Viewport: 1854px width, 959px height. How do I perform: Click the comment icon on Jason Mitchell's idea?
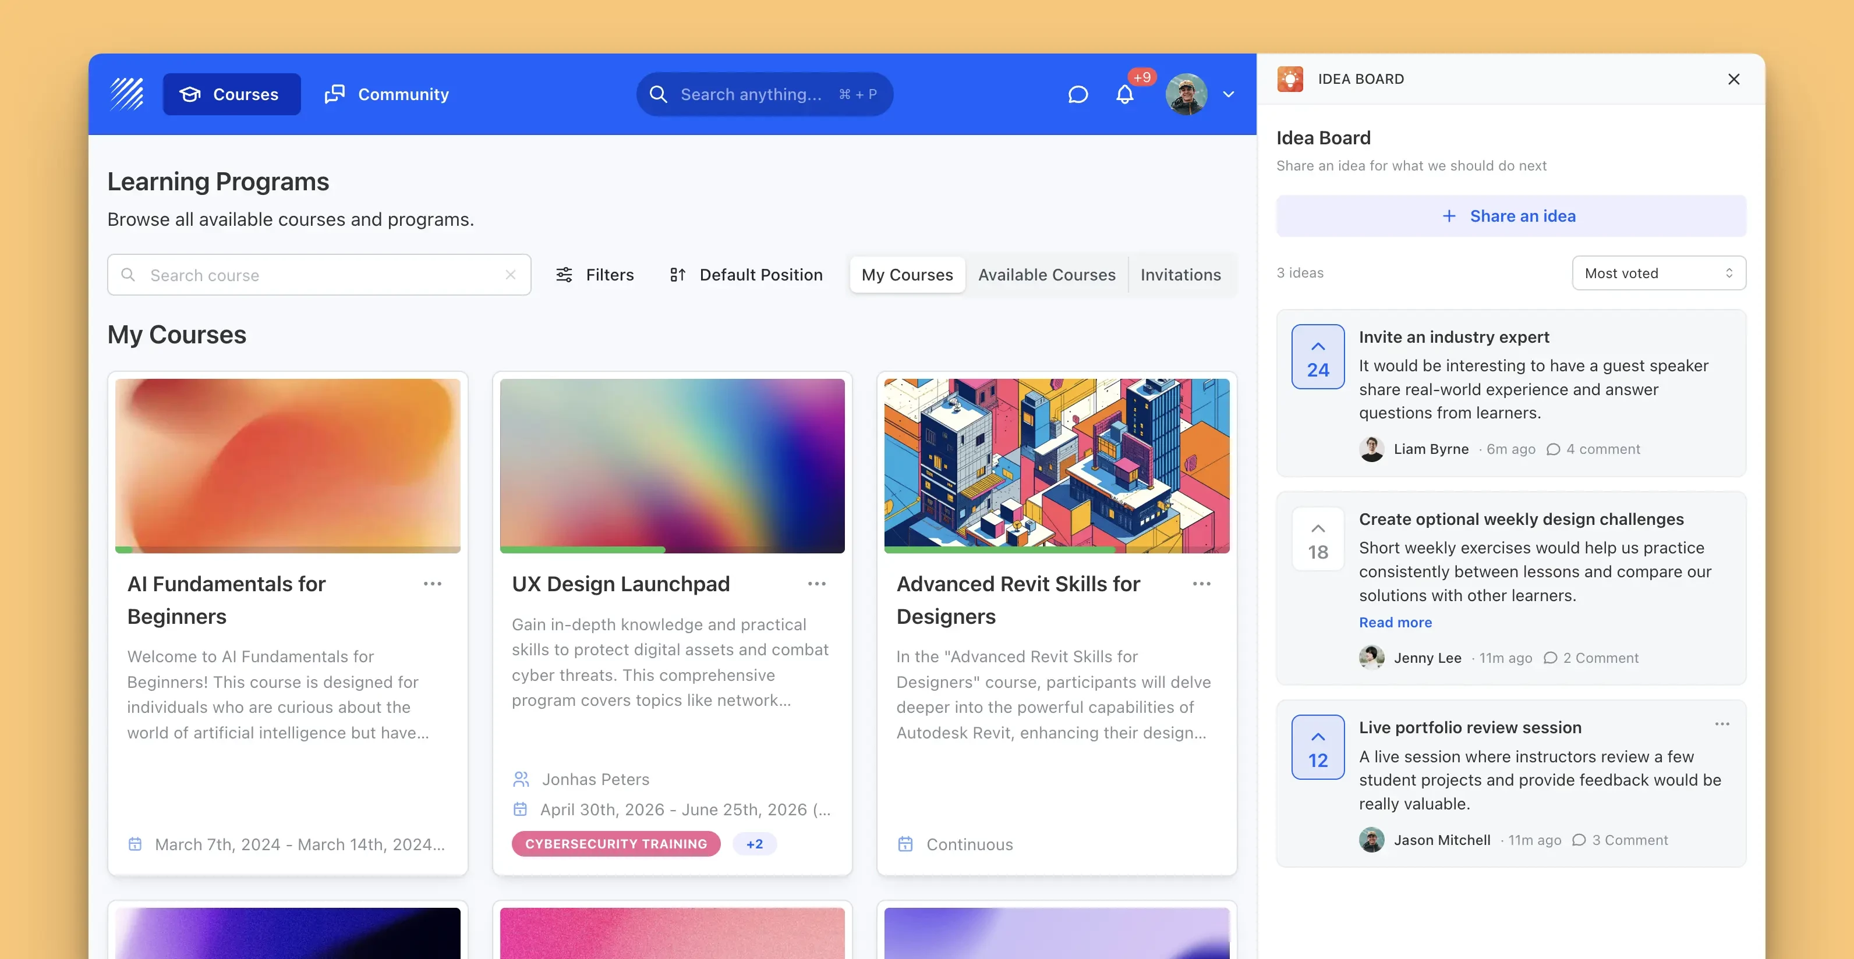tap(1579, 840)
